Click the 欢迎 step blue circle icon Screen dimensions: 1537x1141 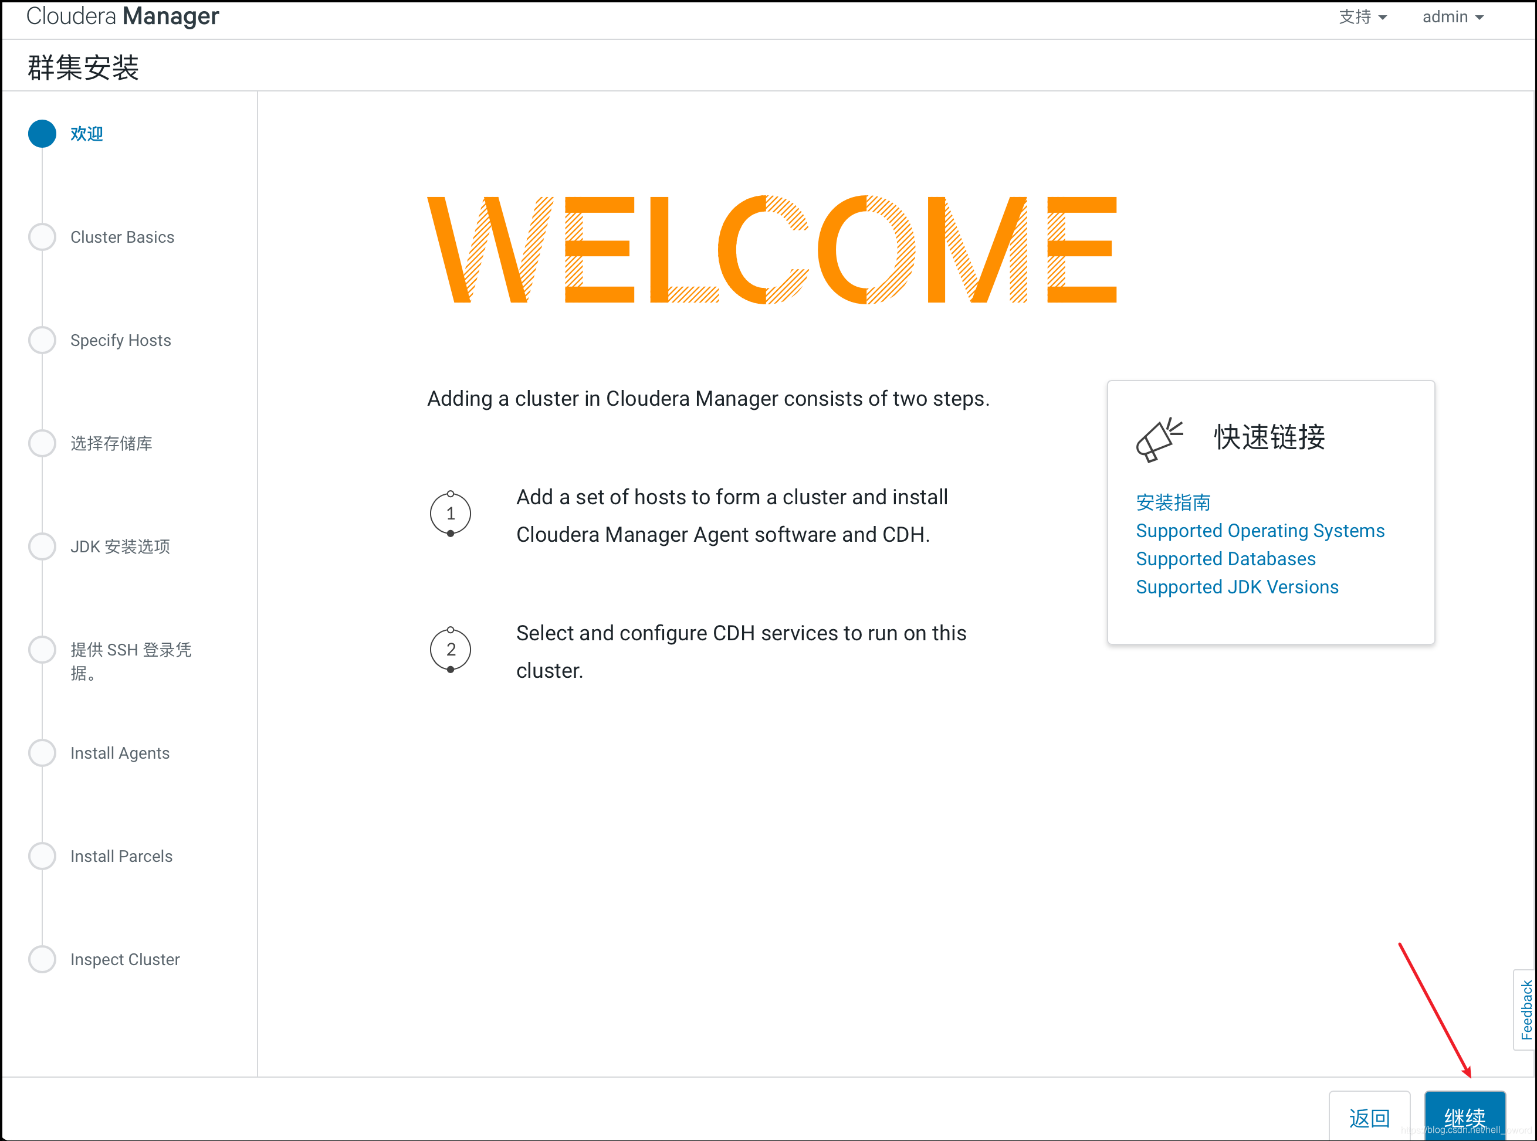[x=45, y=133]
